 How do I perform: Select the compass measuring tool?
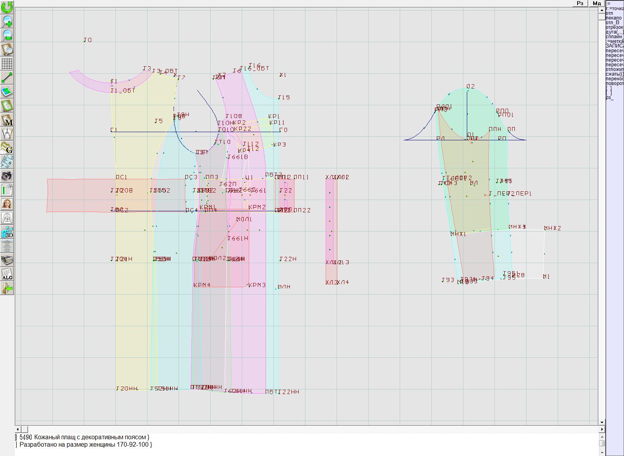click(7, 134)
